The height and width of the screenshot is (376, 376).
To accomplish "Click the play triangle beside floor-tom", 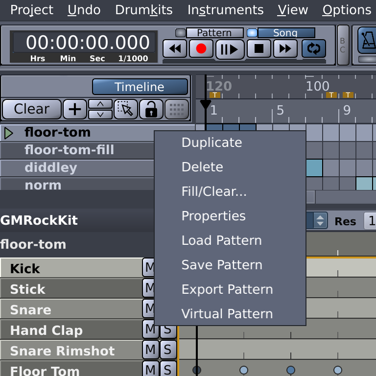I will pyautogui.click(x=9, y=133).
